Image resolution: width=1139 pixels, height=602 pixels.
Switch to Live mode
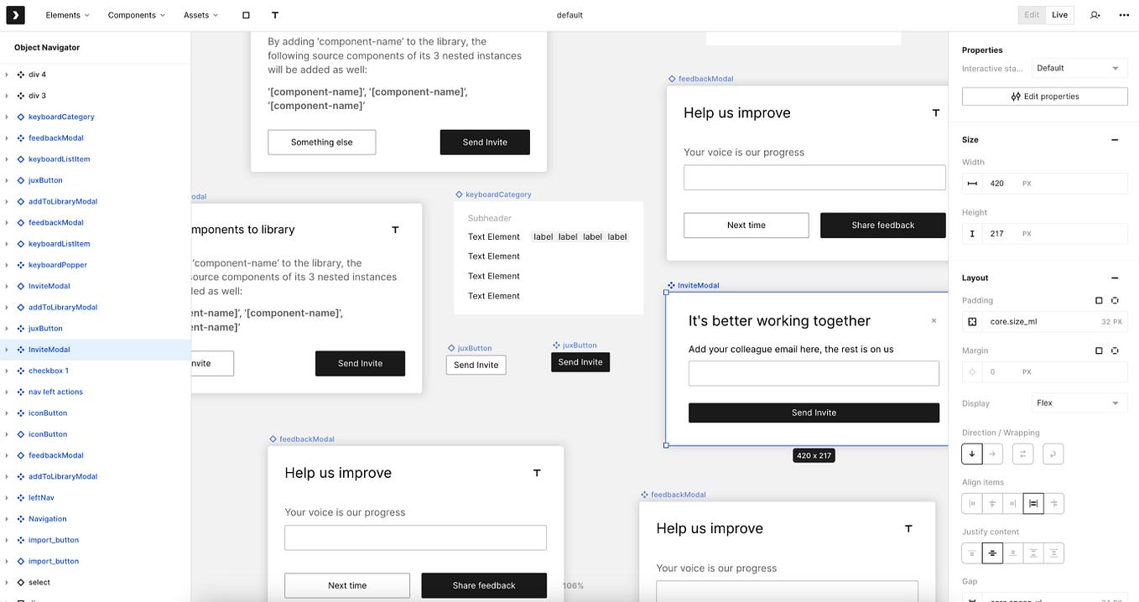[x=1059, y=14]
